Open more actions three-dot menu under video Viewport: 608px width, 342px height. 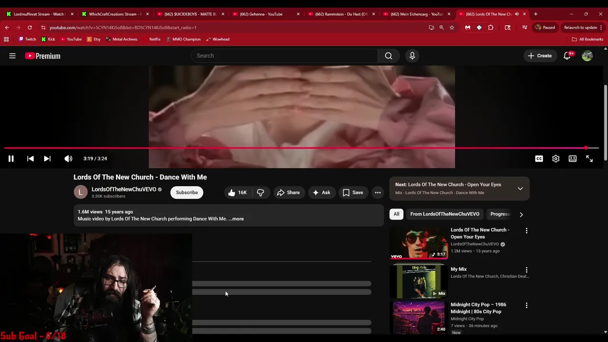[378, 192]
